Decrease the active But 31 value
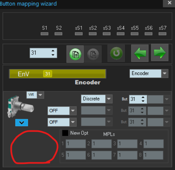Screen dimensions: 175x170 [x=143, y=101]
